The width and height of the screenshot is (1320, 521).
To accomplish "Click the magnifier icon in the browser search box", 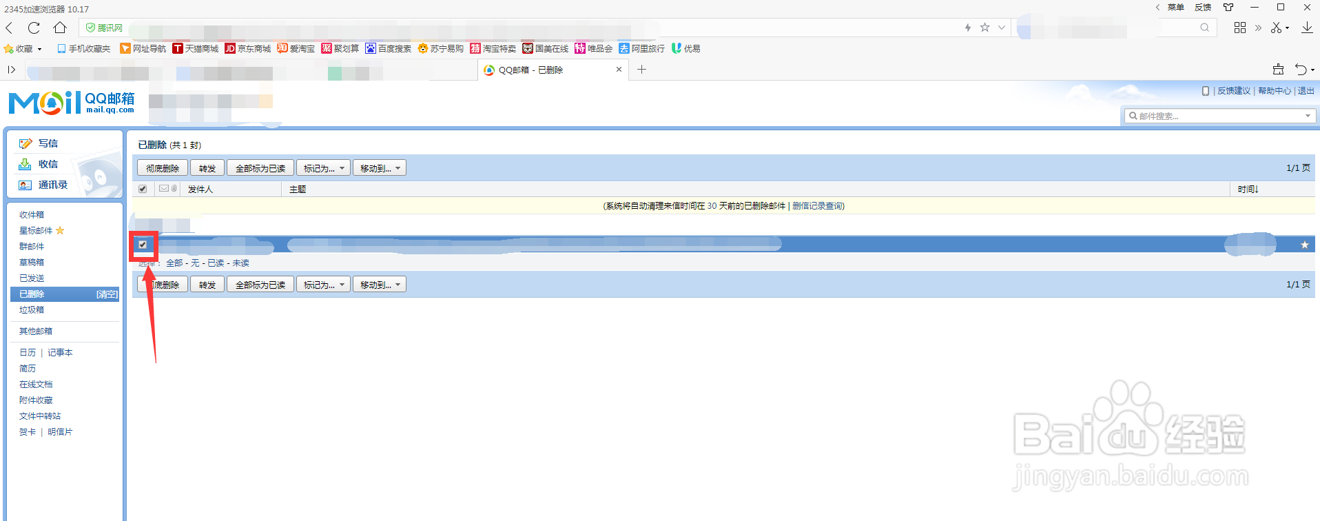I will pos(1204,28).
